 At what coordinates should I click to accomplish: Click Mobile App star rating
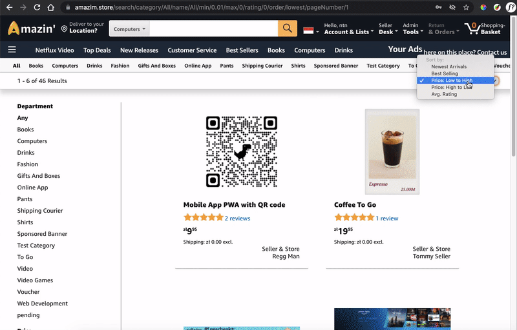pos(204,217)
